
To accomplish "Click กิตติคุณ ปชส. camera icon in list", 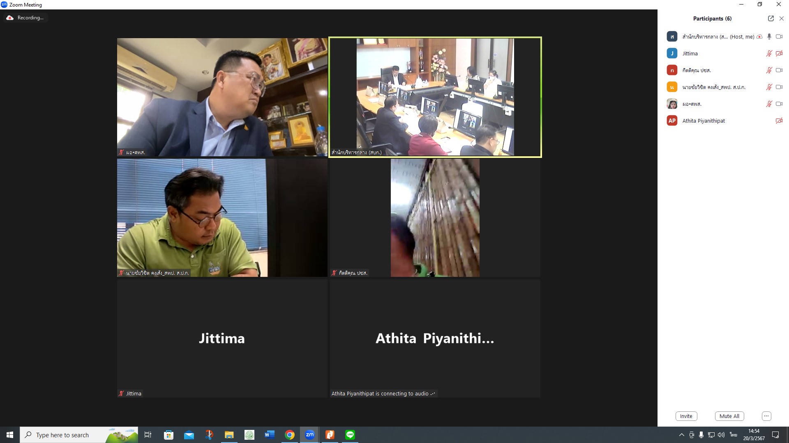I will (x=779, y=70).
